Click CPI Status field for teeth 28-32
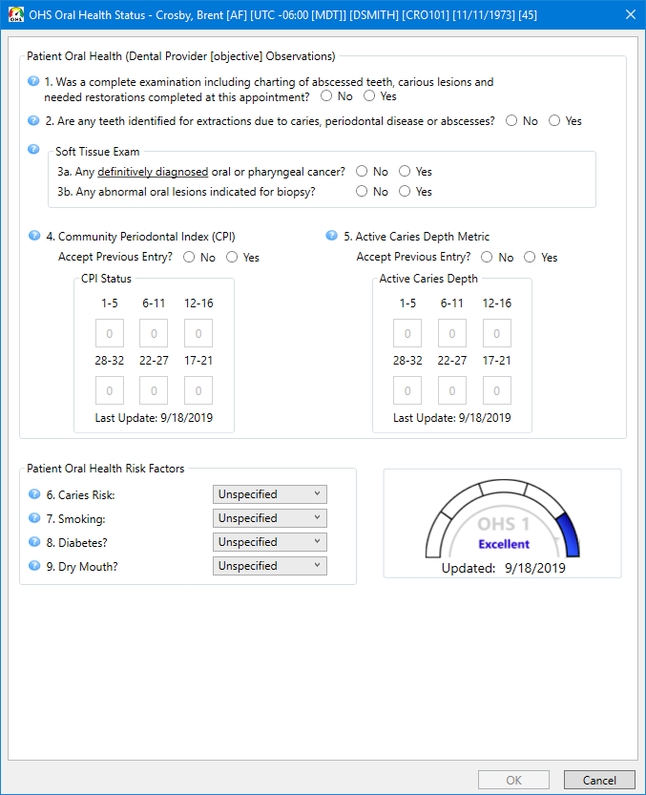This screenshot has height=795, width=646. [110, 390]
